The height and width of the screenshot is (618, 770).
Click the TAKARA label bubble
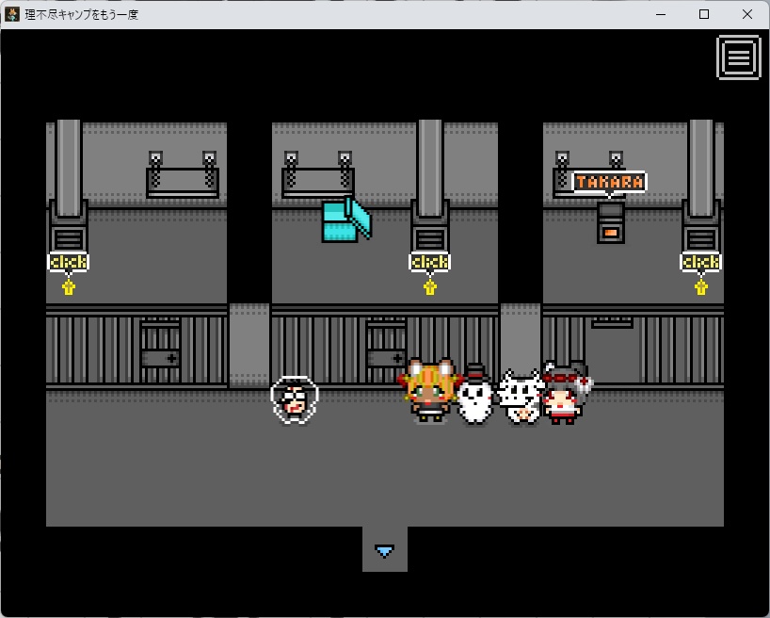(609, 182)
